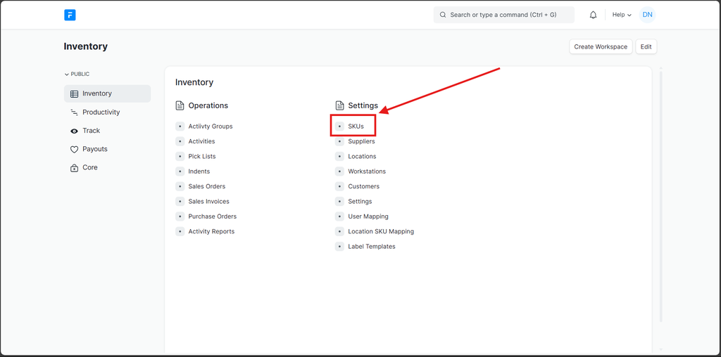Open the DN user avatar menu

point(647,15)
